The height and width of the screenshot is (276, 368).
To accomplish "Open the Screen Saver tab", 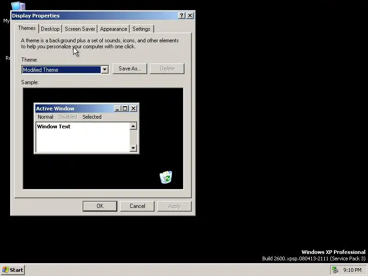I will (x=80, y=29).
